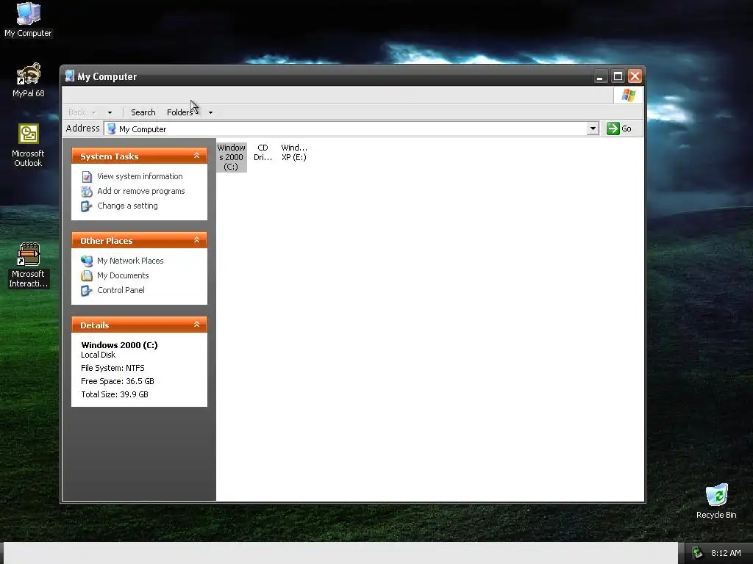Open the My Documents link
The height and width of the screenshot is (564, 753).
pos(123,275)
